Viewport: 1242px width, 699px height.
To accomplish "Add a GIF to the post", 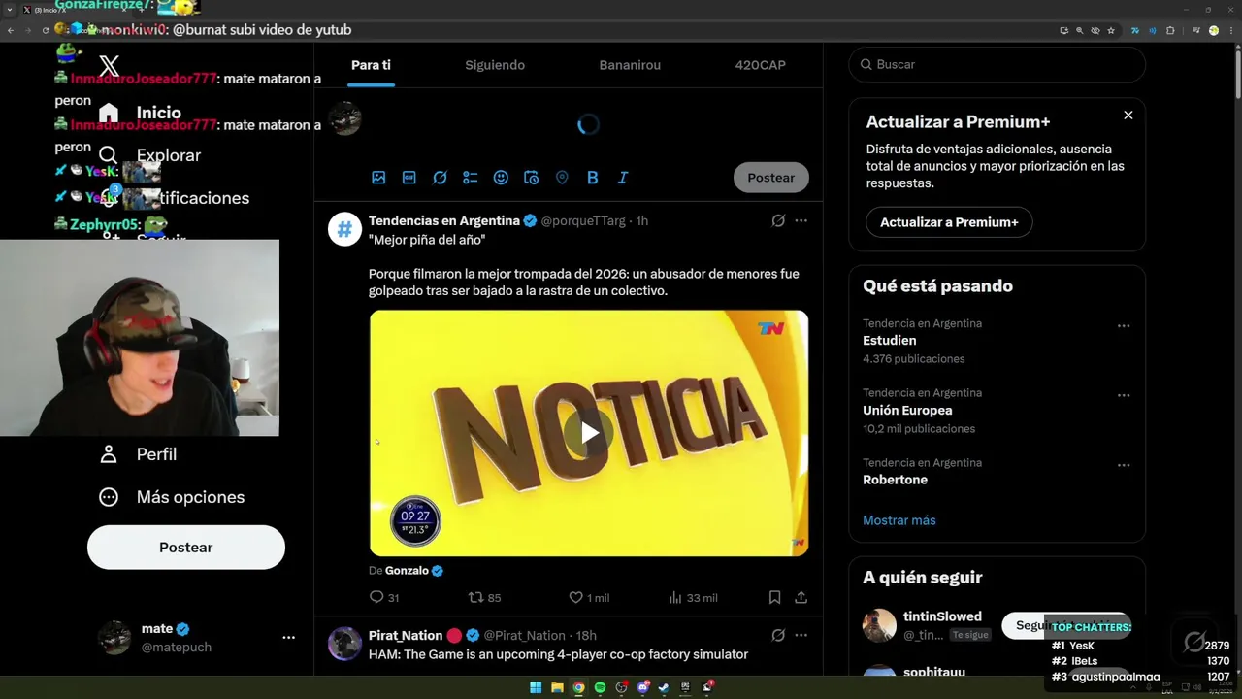I will click(409, 178).
